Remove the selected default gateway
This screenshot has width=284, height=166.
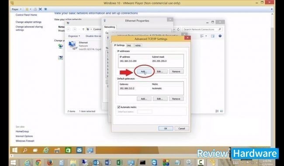176,99
